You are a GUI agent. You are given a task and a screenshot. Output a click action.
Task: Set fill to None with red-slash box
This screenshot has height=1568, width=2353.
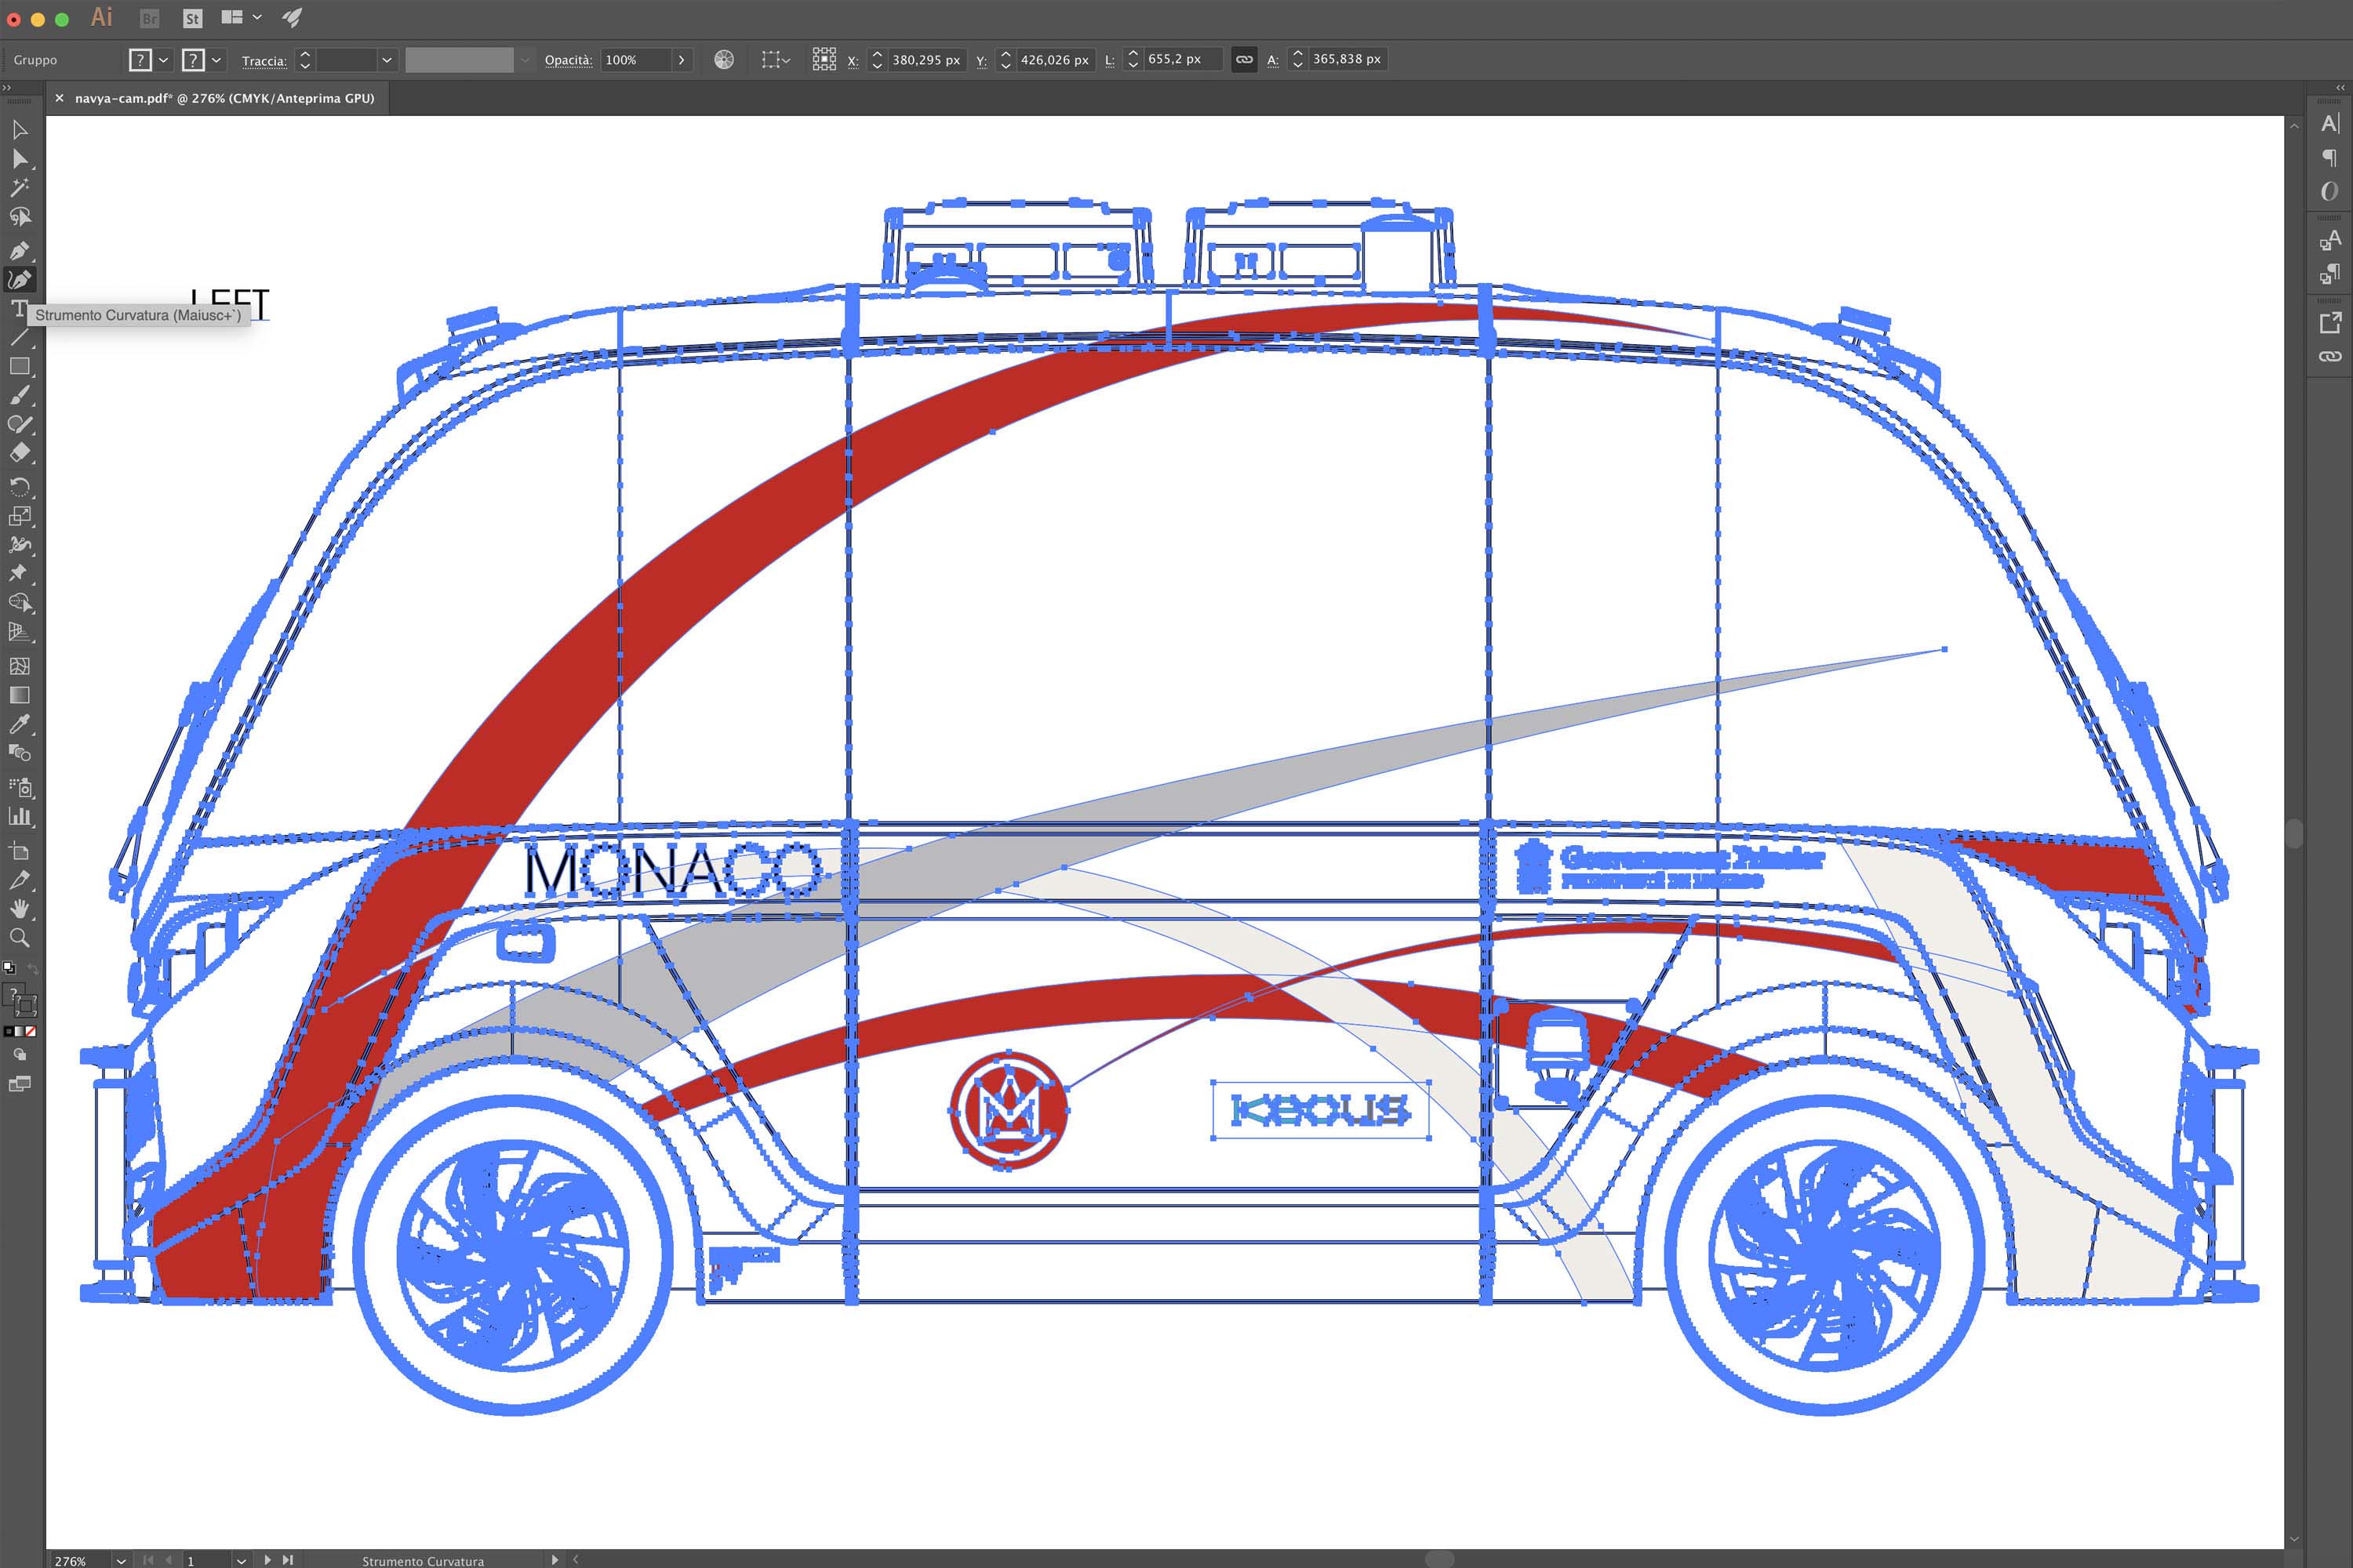pyautogui.click(x=31, y=1031)
